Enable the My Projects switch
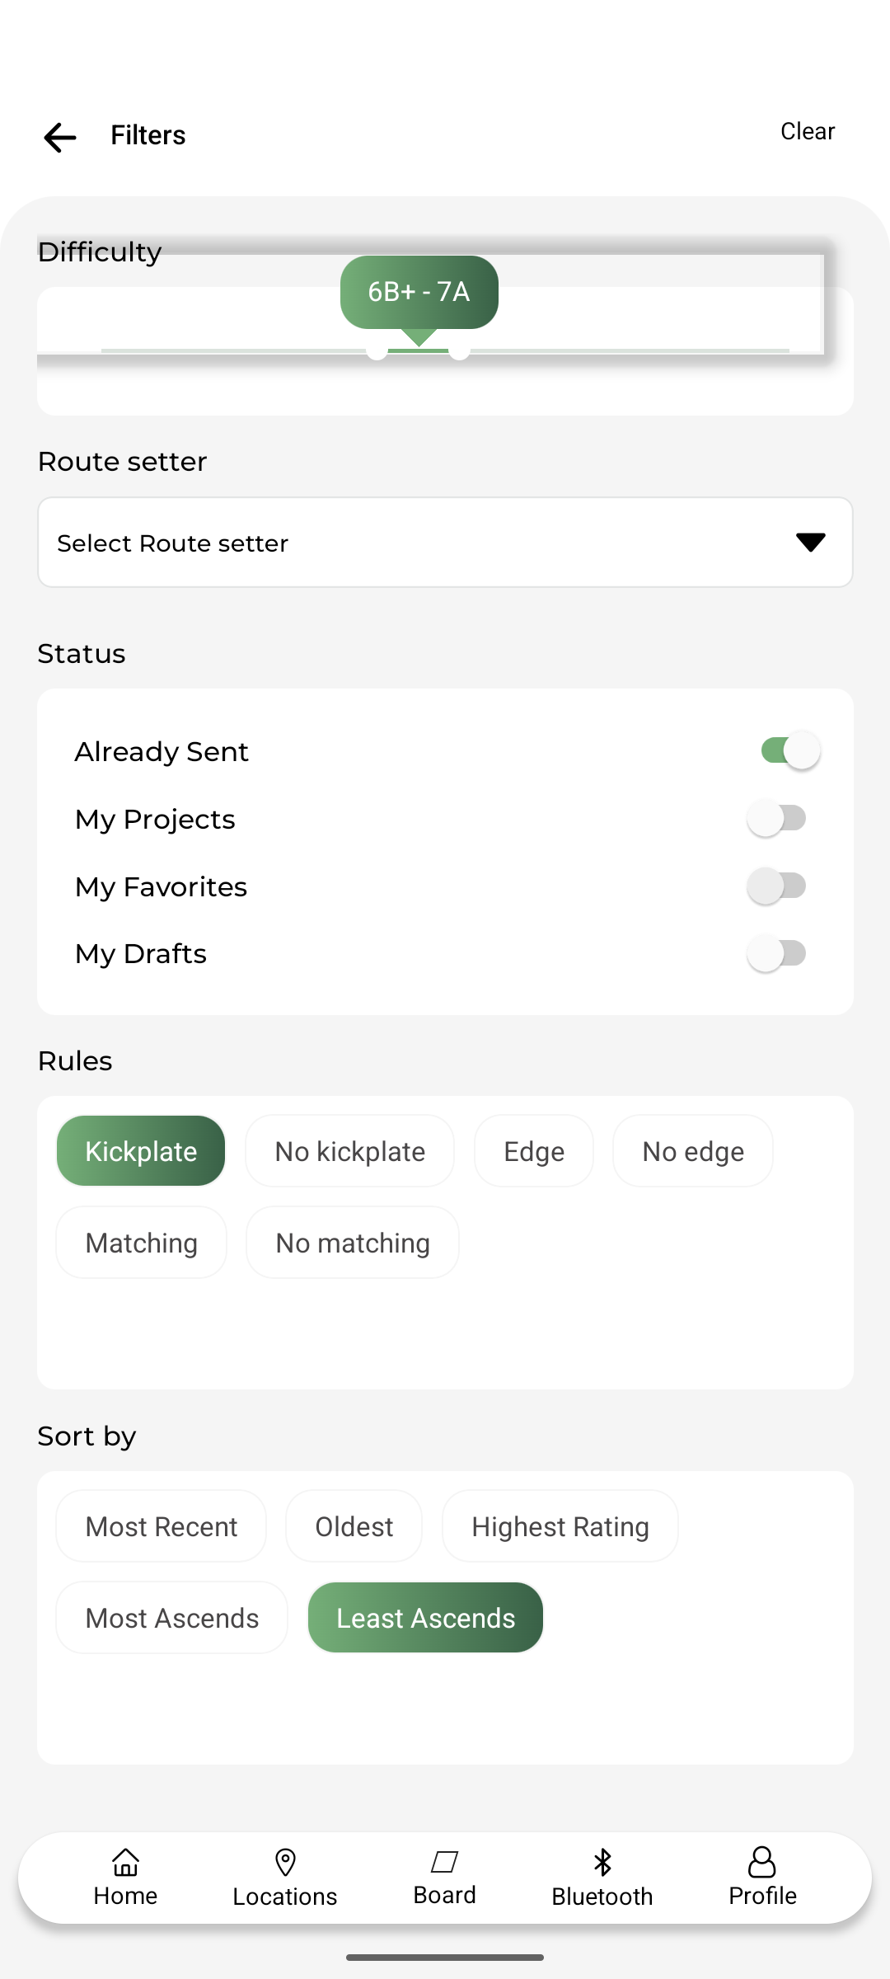 click(776, 819)
